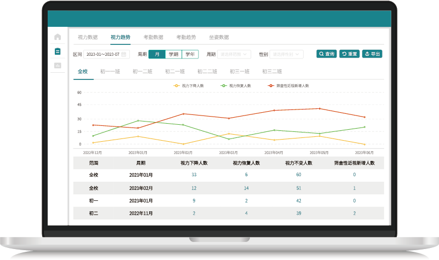This screenshot has width=439, height=260.
Task: Switch to 视力趋势 tab
Action: [x=121, y=37]
